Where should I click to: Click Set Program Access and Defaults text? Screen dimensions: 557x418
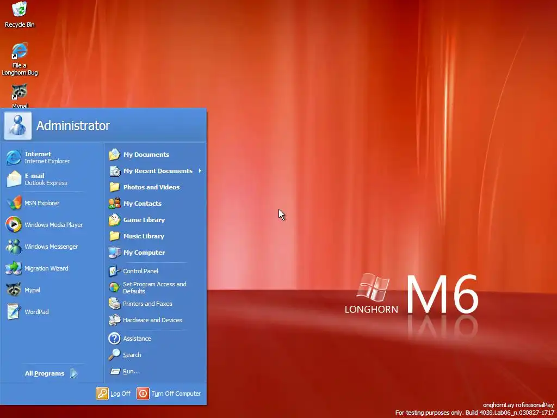pos(154,287)
